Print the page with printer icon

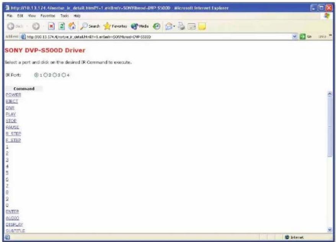(x=181, y=26)
